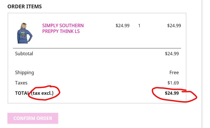This screenshot has height=128, width=210.
Task: Click the item quantity of 1
Action: (139, 25)
